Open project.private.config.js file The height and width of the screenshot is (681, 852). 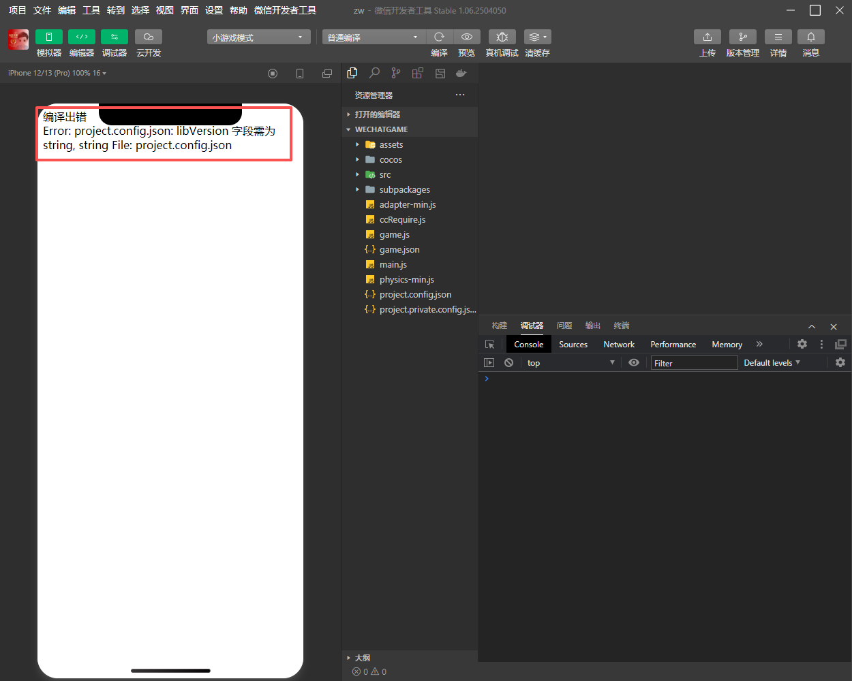click(410, 309)
